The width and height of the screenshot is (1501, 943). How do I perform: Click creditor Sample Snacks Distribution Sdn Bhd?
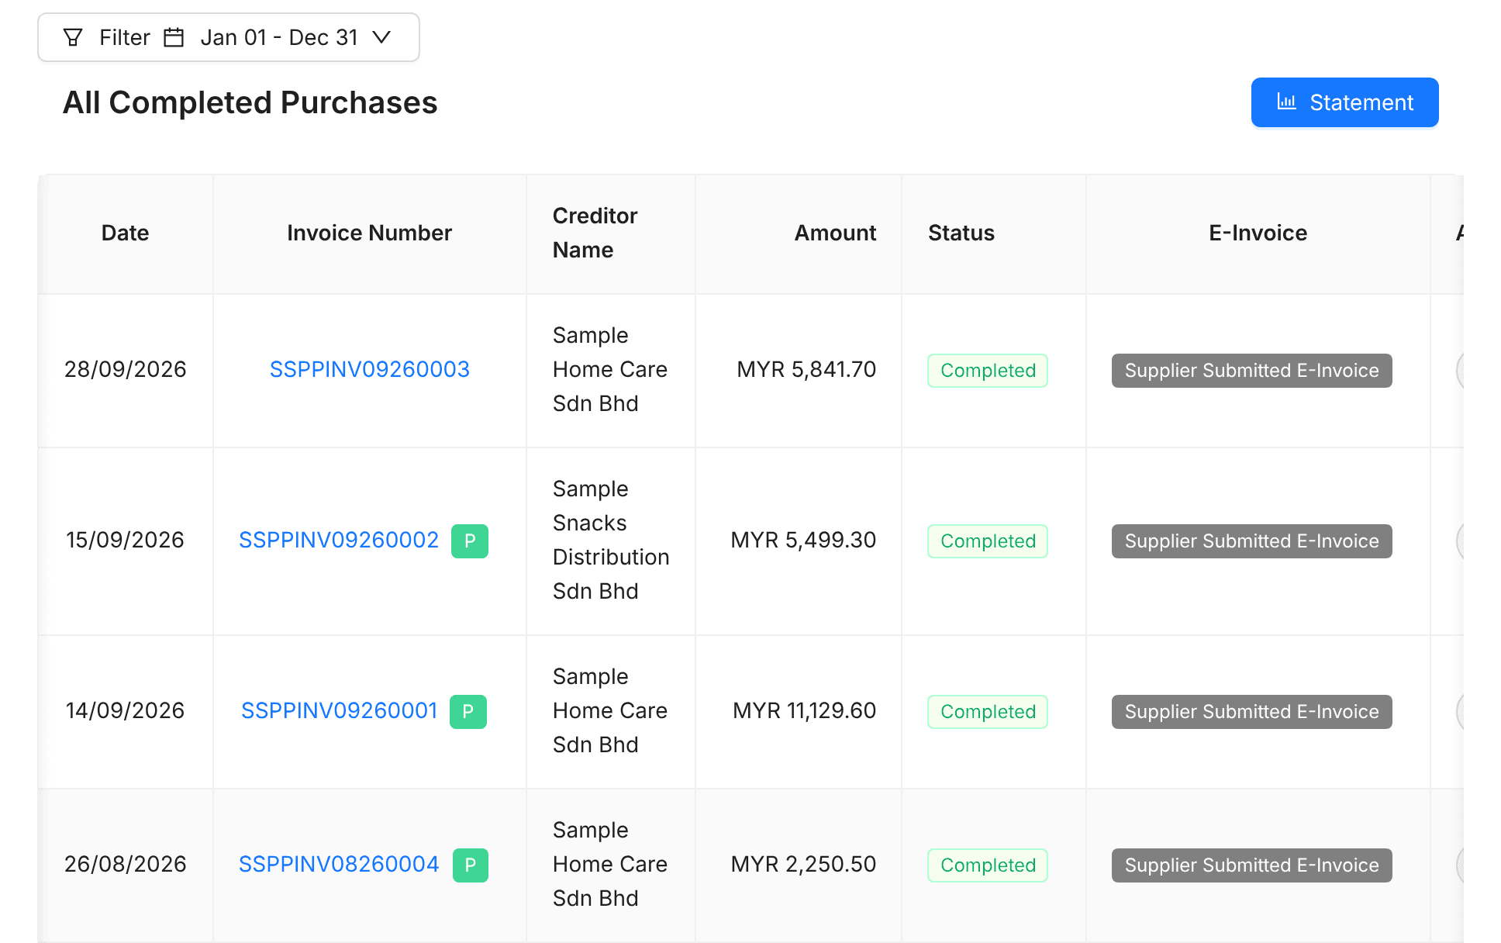611,540
